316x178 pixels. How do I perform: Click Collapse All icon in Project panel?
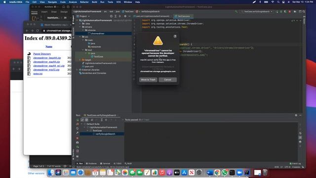point(119,16)
